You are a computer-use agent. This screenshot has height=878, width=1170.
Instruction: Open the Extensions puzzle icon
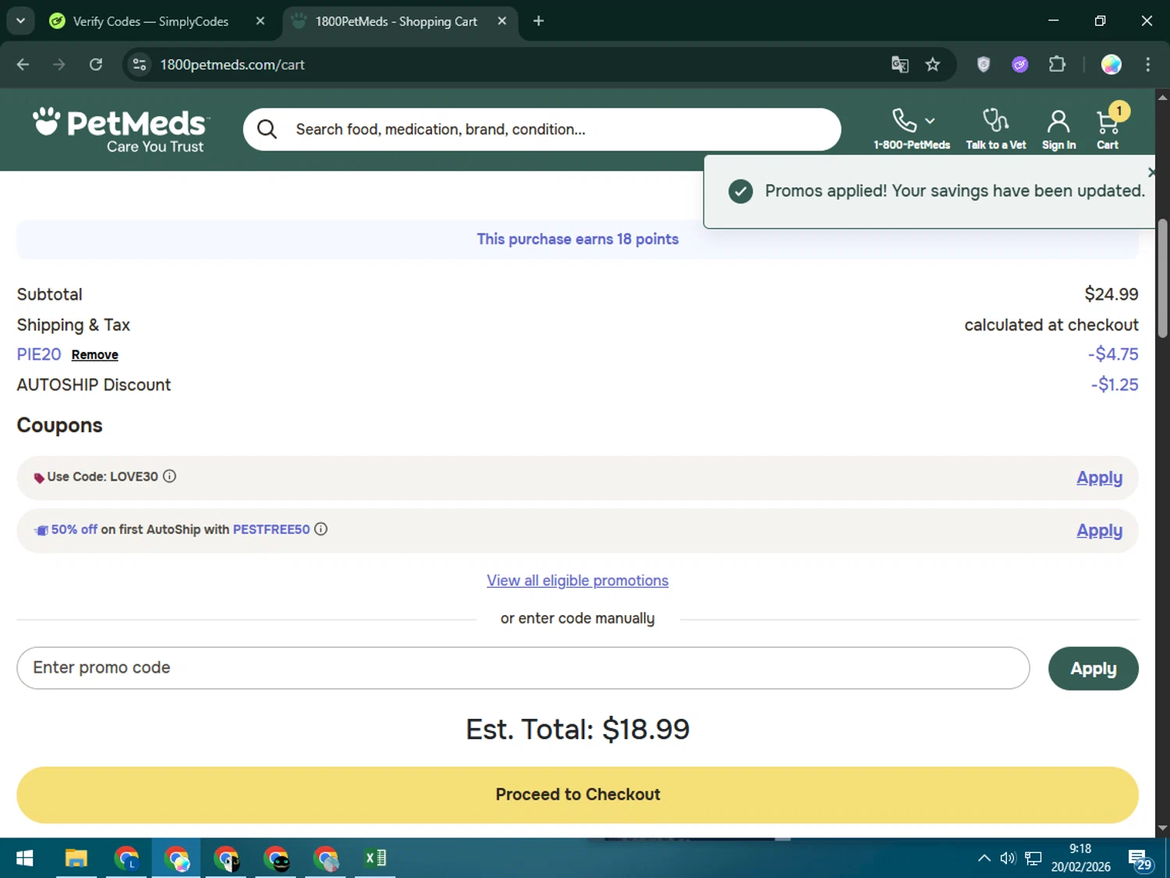(x=1057, y=65)
